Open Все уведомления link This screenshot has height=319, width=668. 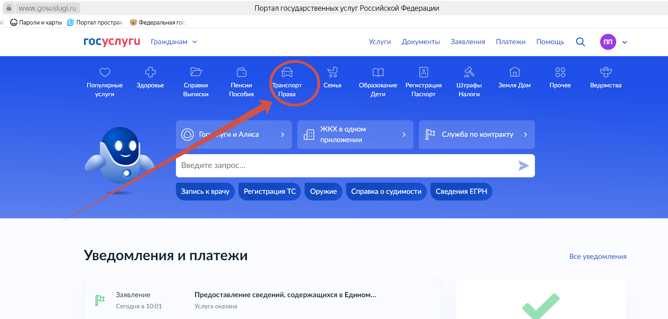(598, 257)
